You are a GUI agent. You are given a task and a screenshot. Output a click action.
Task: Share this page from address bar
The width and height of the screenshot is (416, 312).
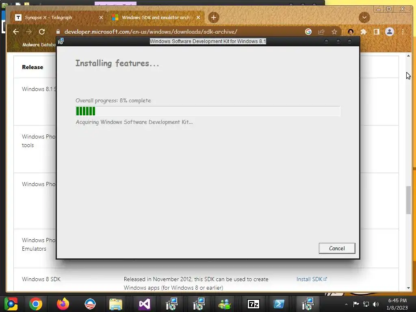(321, 32)
